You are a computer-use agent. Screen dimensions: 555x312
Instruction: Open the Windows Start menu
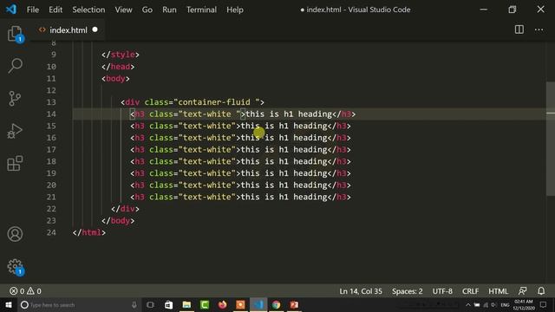click(8, 304)
